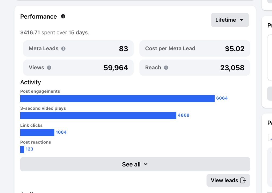Select the Post engagements bar

tap(117, 98)
